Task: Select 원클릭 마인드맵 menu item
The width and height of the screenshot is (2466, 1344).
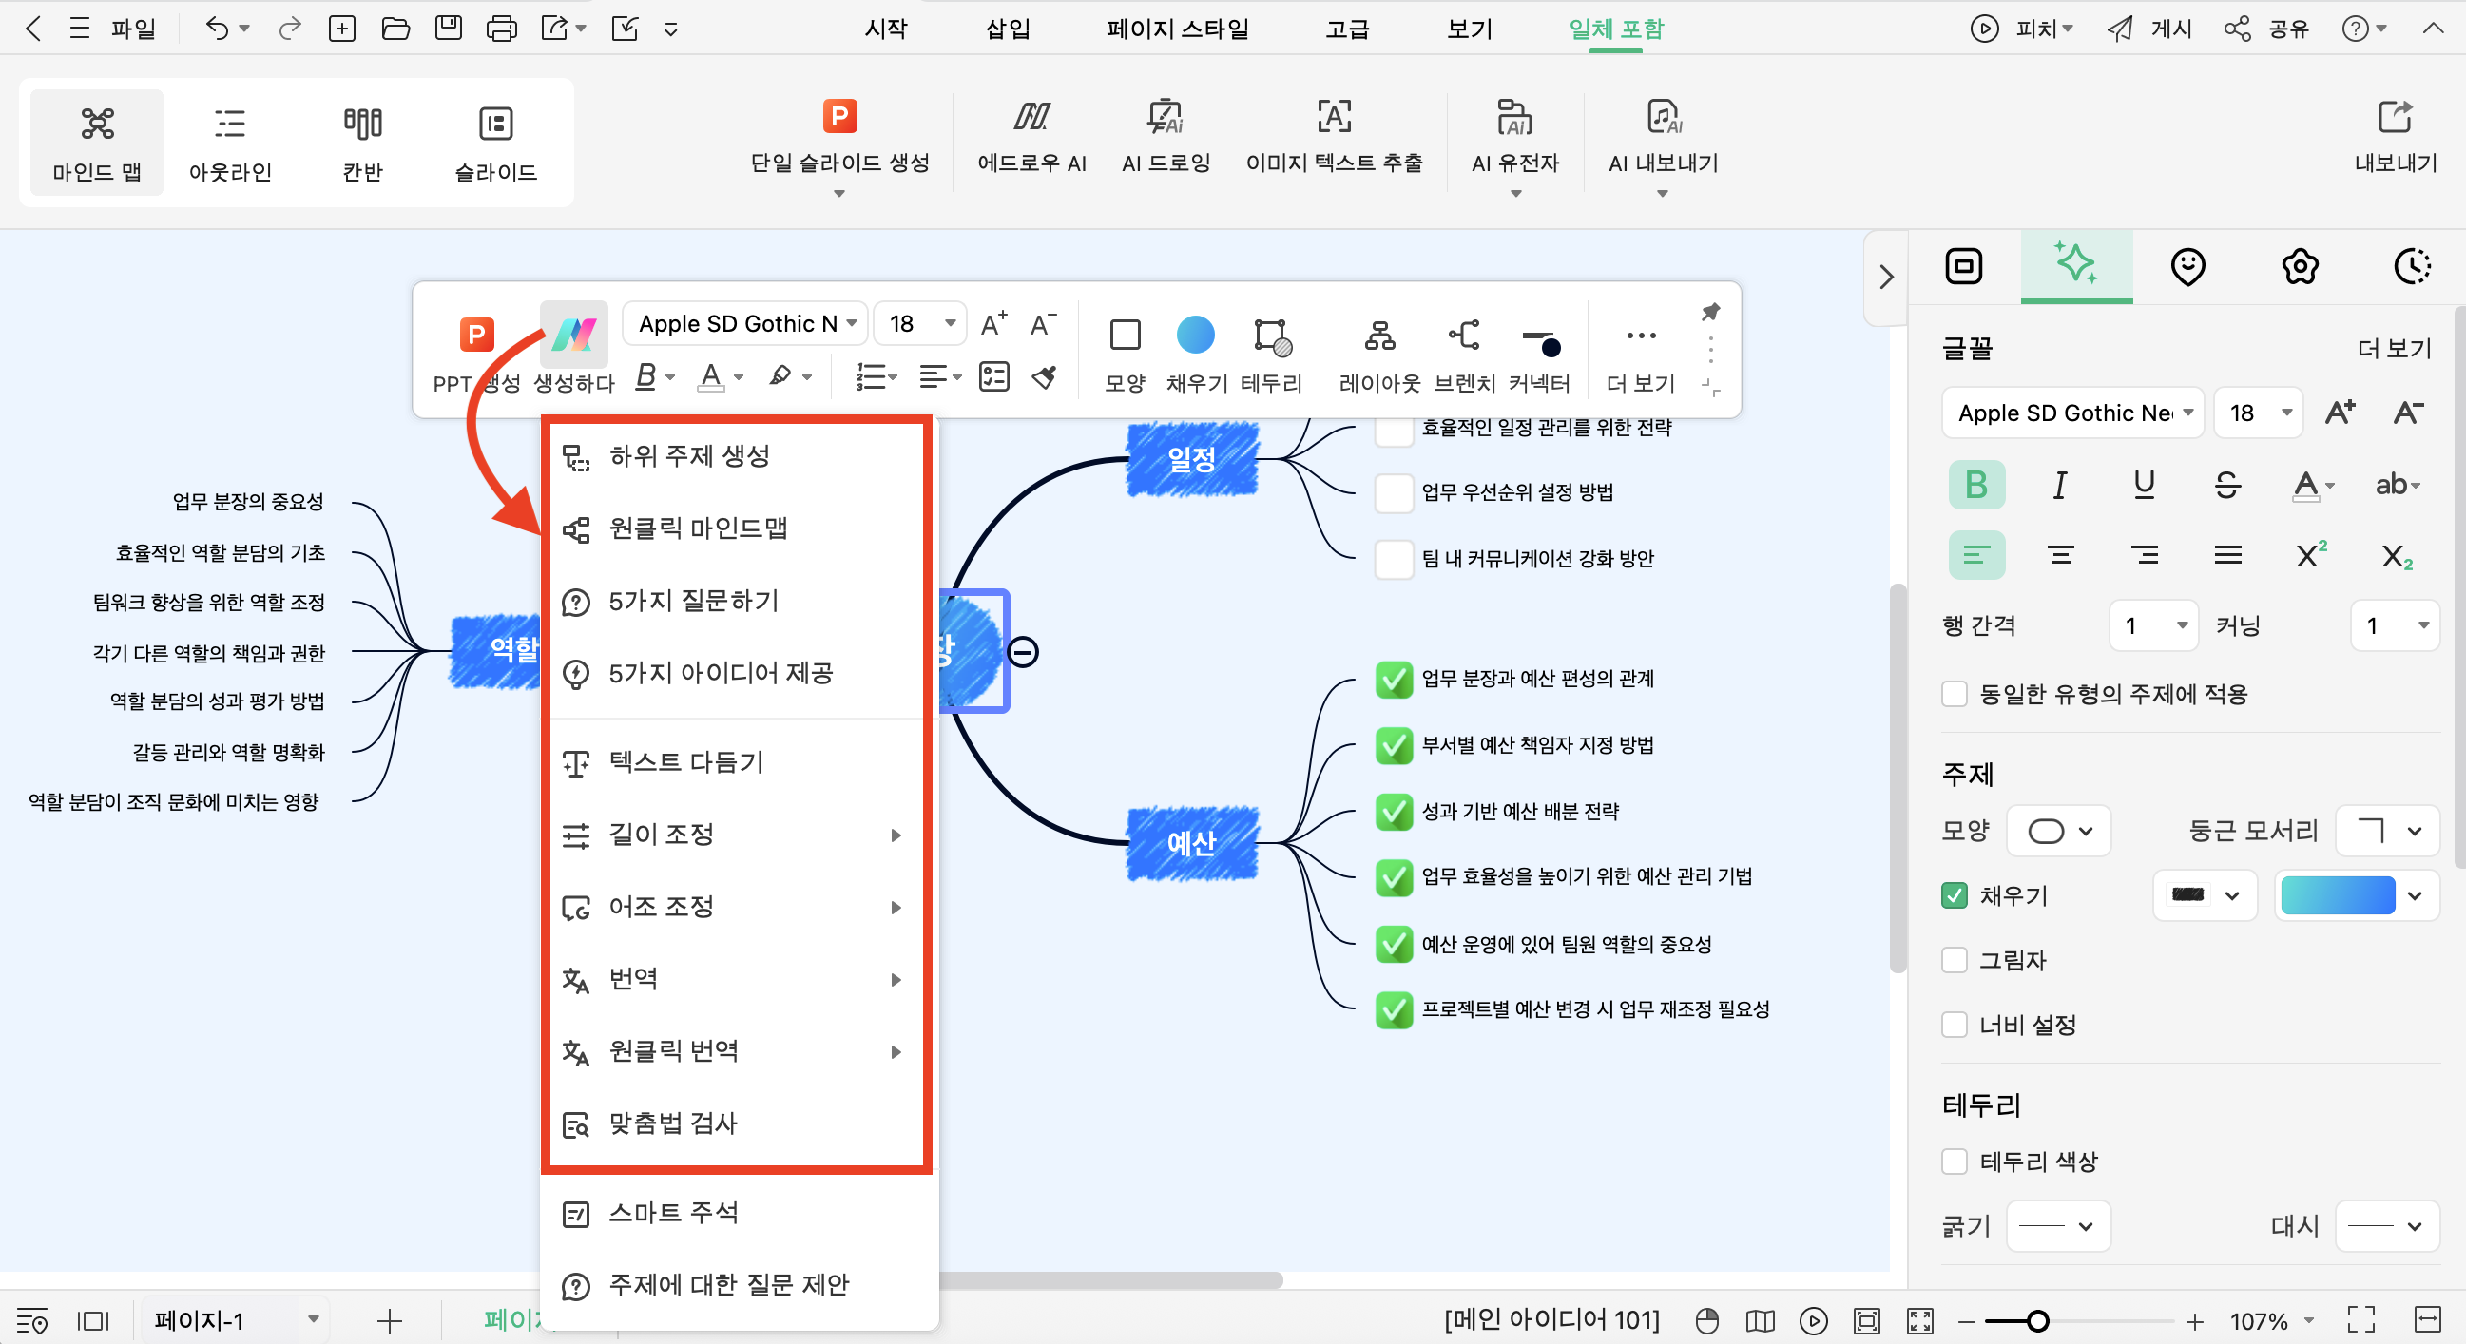Action: tap(735, 528)
